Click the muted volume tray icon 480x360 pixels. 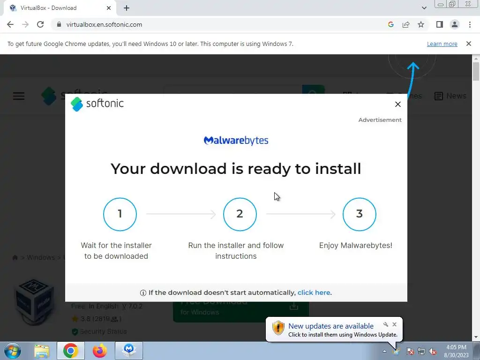click(x=433, y=351)
